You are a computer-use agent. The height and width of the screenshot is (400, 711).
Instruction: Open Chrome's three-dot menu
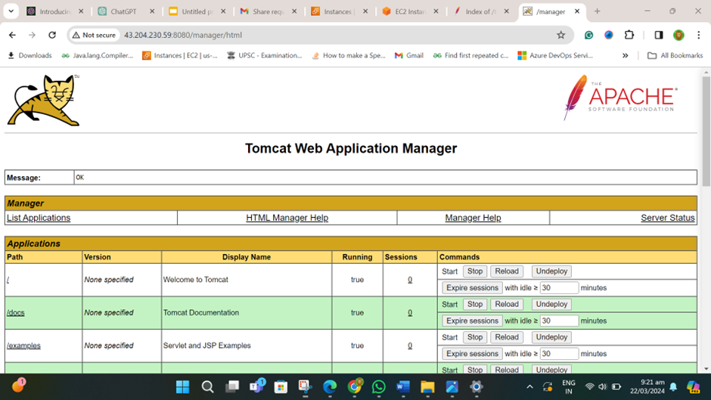[698, 35]
